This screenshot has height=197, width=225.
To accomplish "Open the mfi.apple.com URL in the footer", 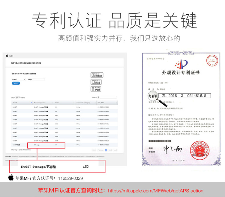I will coord(155,191).
